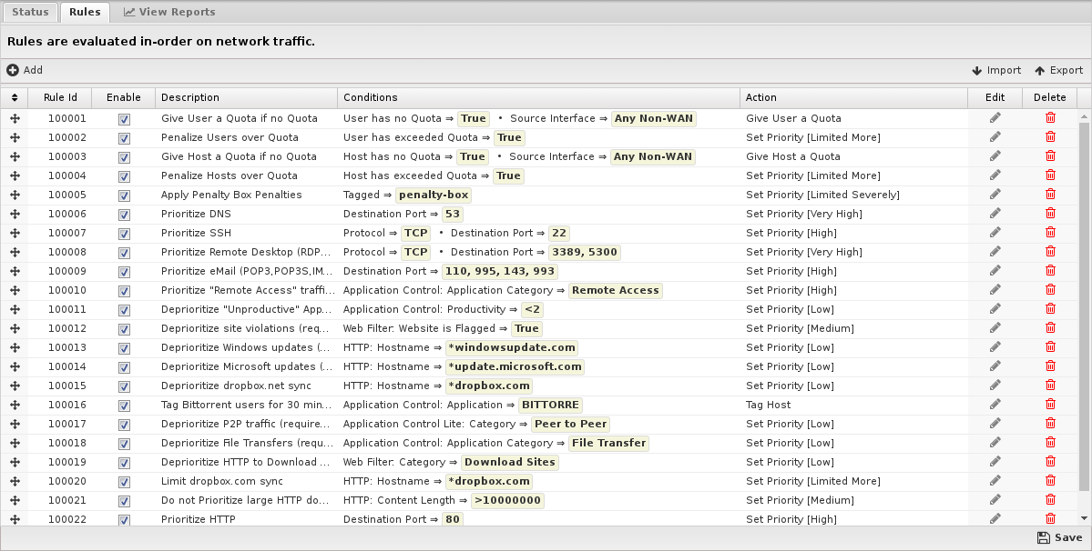Click the reorder column header arrows icon
Viewport: 1092px width, 551px height.
[x=15, y=97]
